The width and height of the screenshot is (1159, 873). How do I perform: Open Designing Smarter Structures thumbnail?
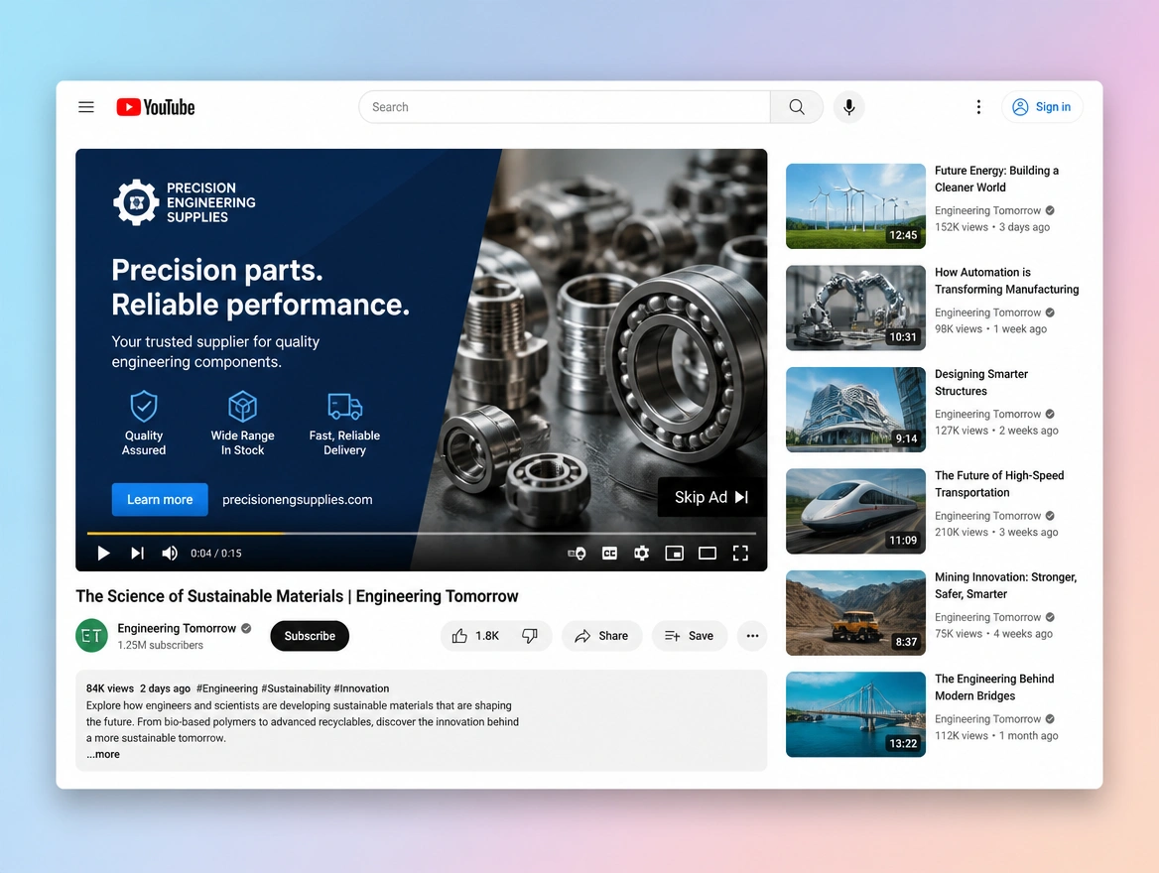855,410
